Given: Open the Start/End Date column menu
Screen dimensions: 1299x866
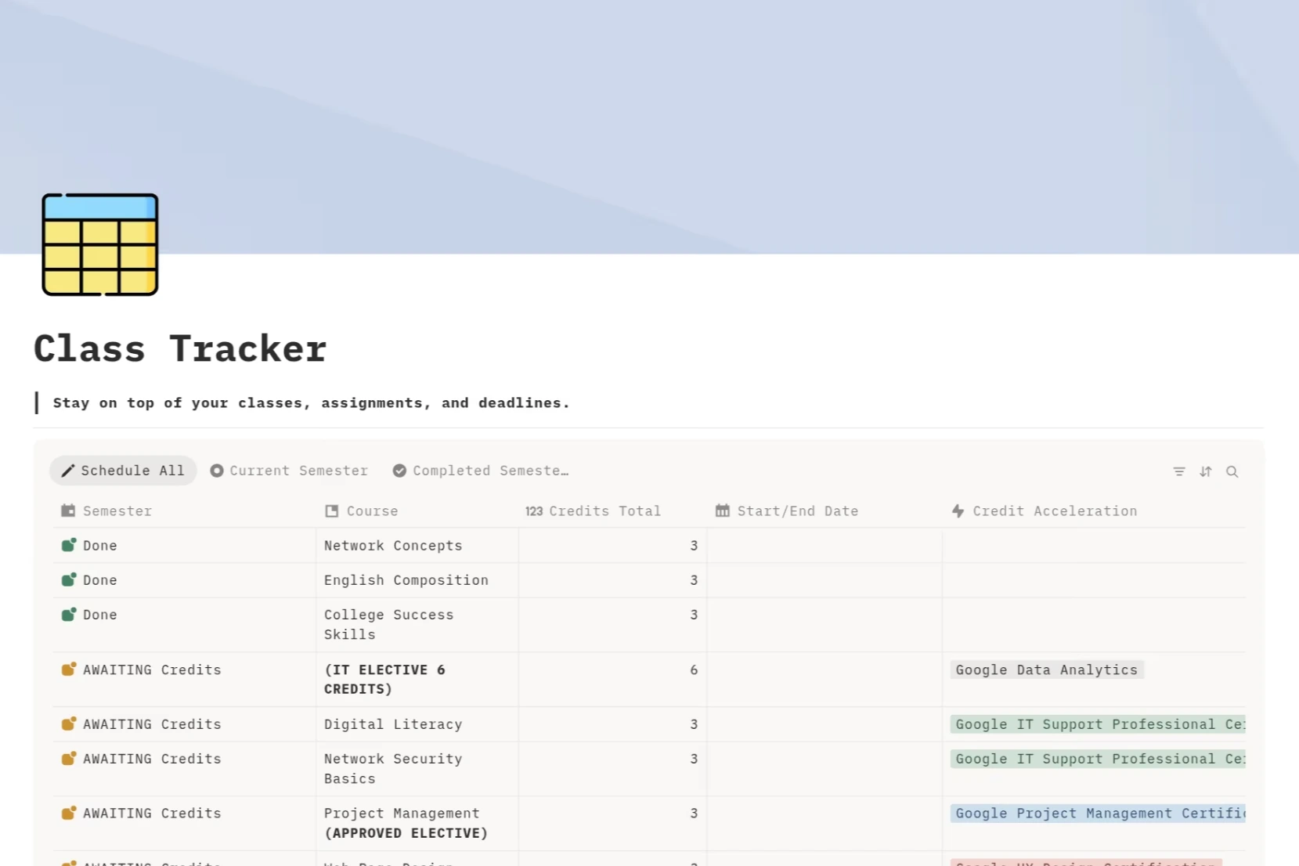Looking at the screenshot, I should click(798, 511).
